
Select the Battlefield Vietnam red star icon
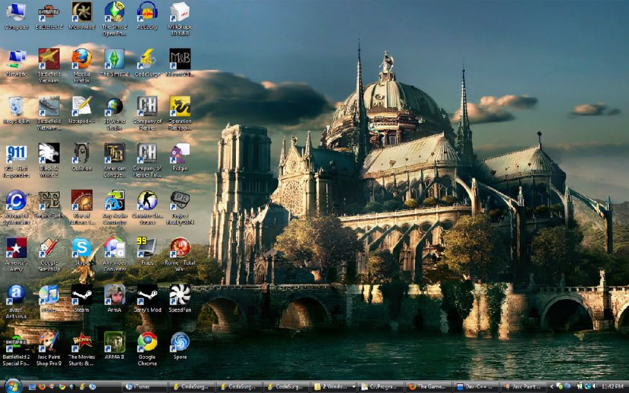(49, 66)
